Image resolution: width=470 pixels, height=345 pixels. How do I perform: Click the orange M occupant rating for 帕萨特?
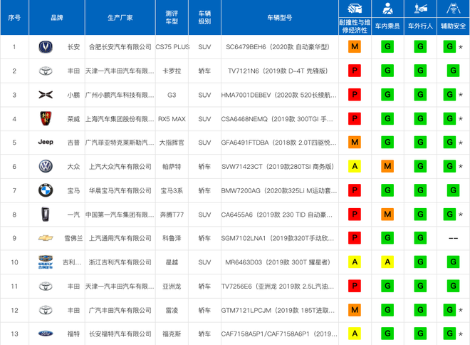(387, 166)
